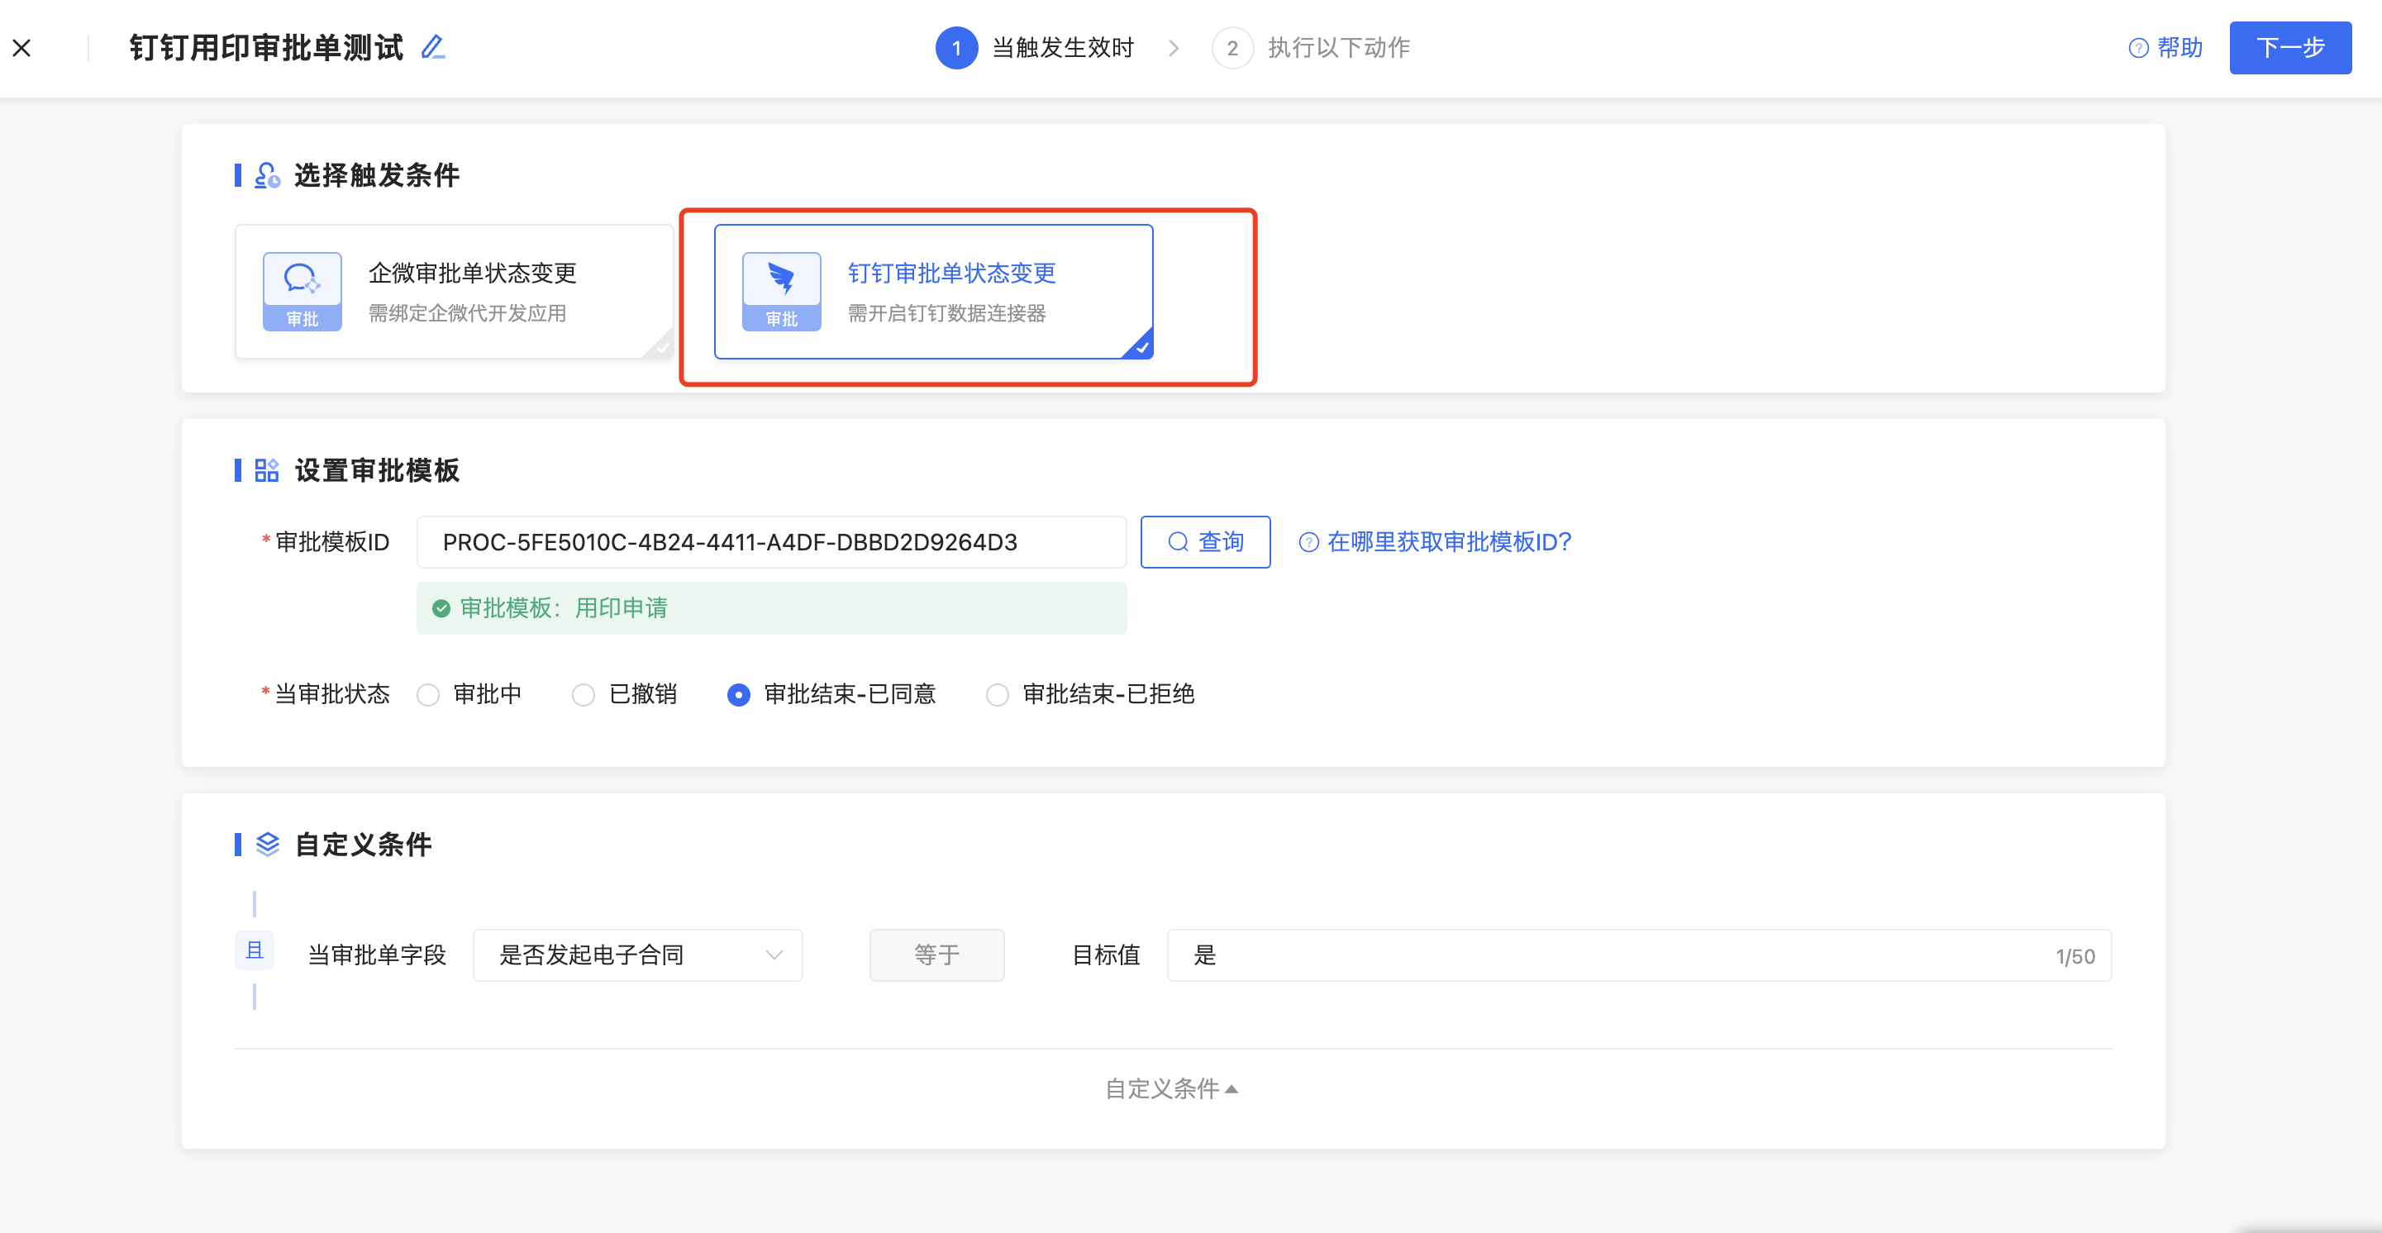Open the 帮助 help link
The height and width of the screenshot is (1233, 2382).
coord(2165,48)
